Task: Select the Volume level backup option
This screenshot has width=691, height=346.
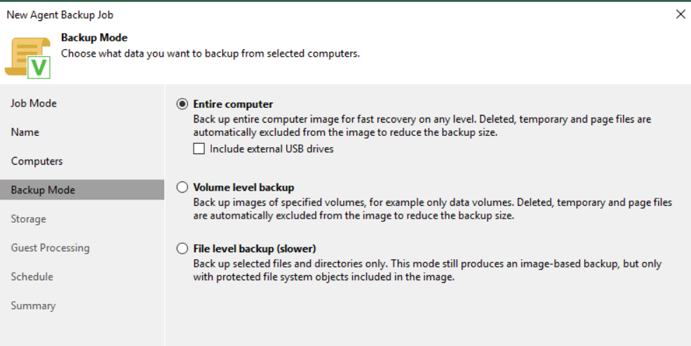Action: pos(182,188)
